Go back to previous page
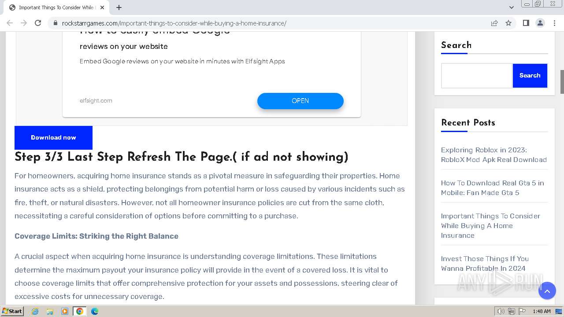564x317 pixels. (x=10, y=23)
